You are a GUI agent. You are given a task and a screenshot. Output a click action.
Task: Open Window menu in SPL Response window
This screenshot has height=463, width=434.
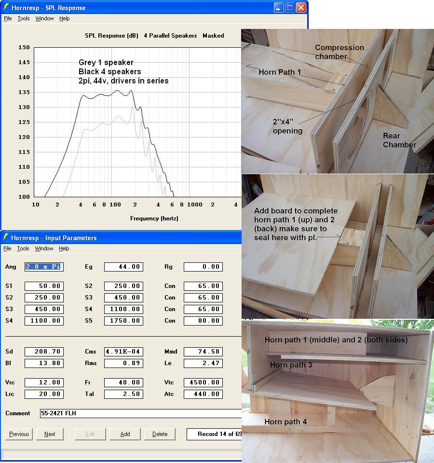click(x=44, y=19)
